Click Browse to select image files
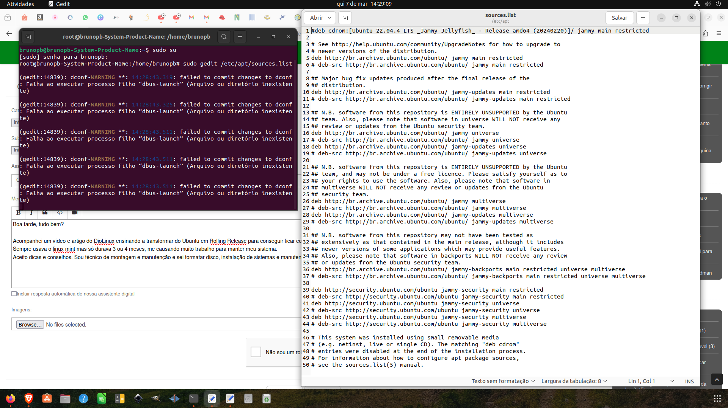 coord(30,325)
